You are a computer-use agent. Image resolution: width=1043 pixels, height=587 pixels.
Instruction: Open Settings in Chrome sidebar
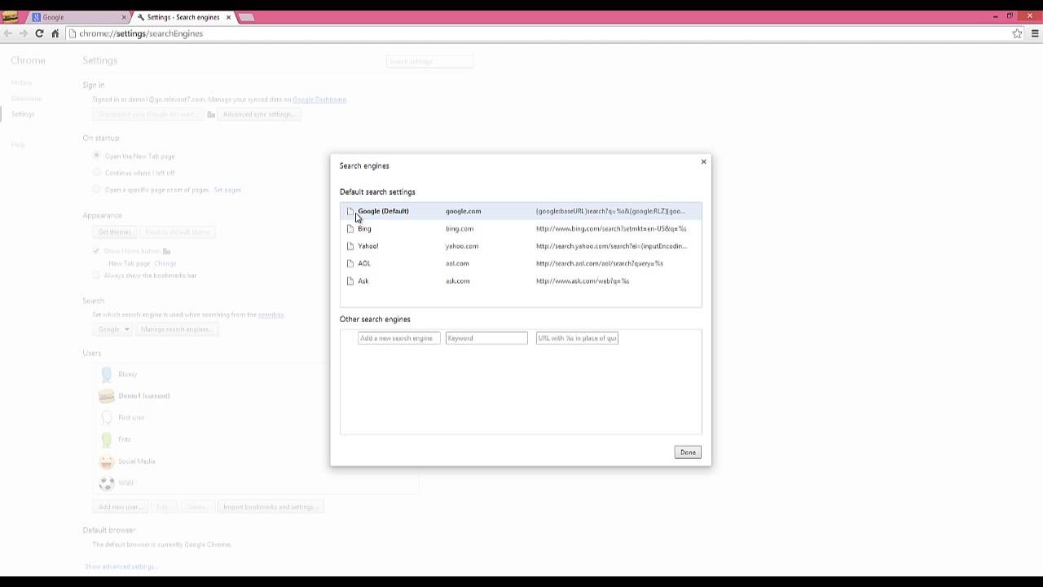(x=23, y=114)
